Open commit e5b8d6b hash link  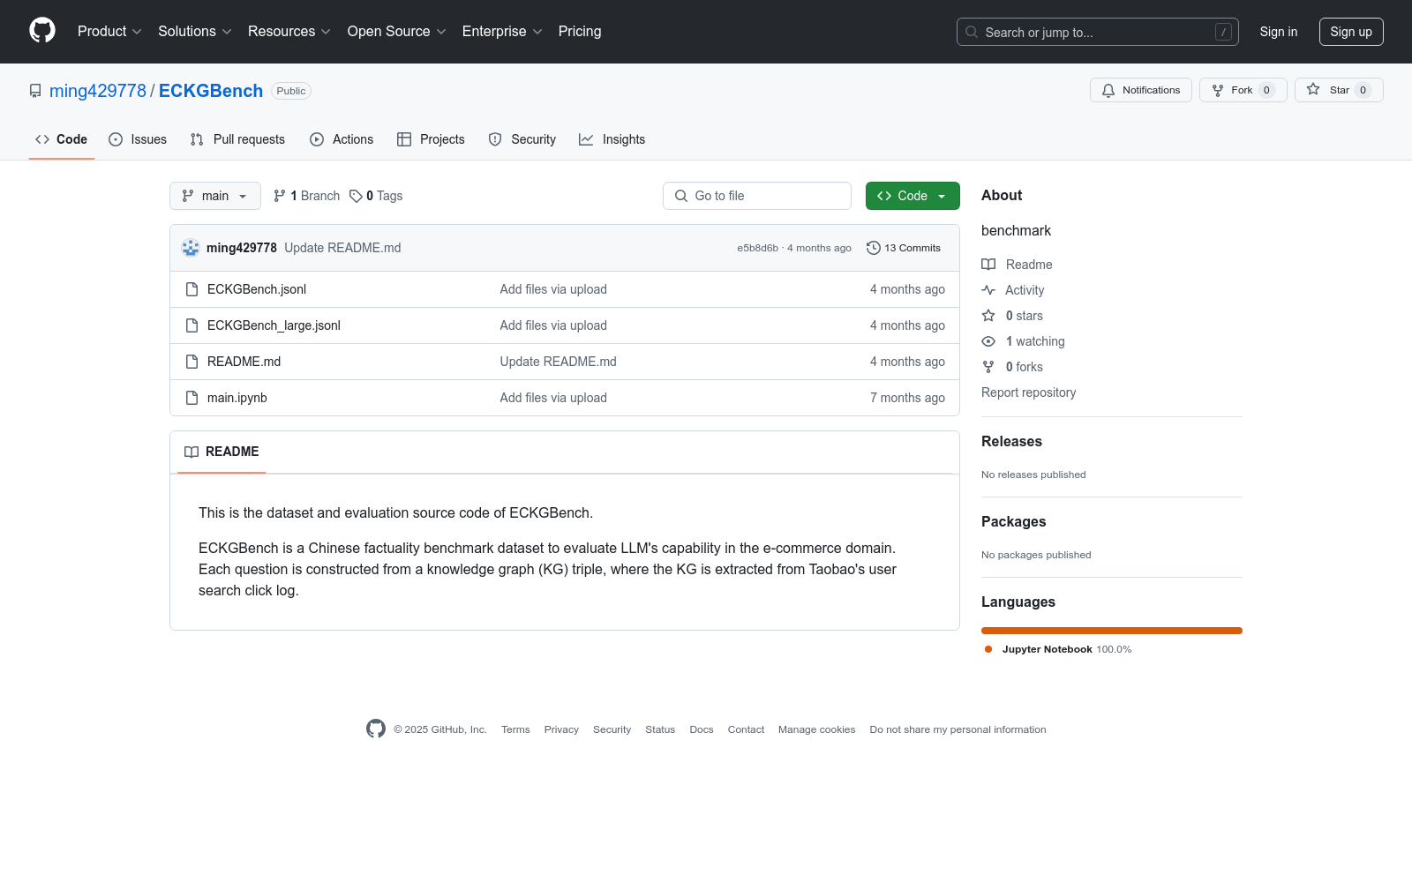coord(758,248)
